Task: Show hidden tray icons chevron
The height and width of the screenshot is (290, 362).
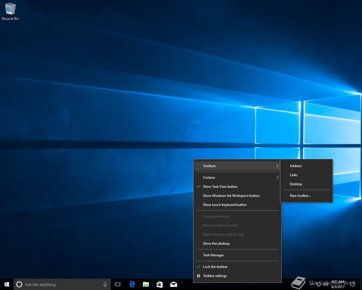Action: coord(312,284)
